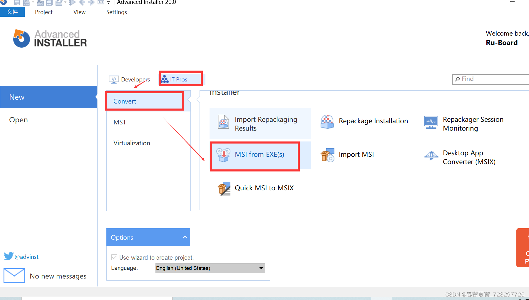Toggle Use wizard to create project checkbox

tap(114, 257)
